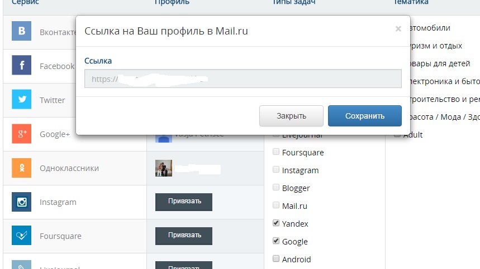The image size is (480, 269).
Task: Uncheck the Yandex task type checkbox
Action: (276, 223)
